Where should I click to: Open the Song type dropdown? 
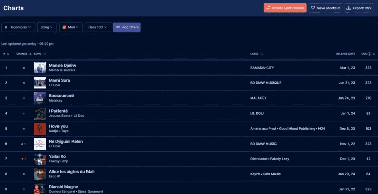pos(47,27)
